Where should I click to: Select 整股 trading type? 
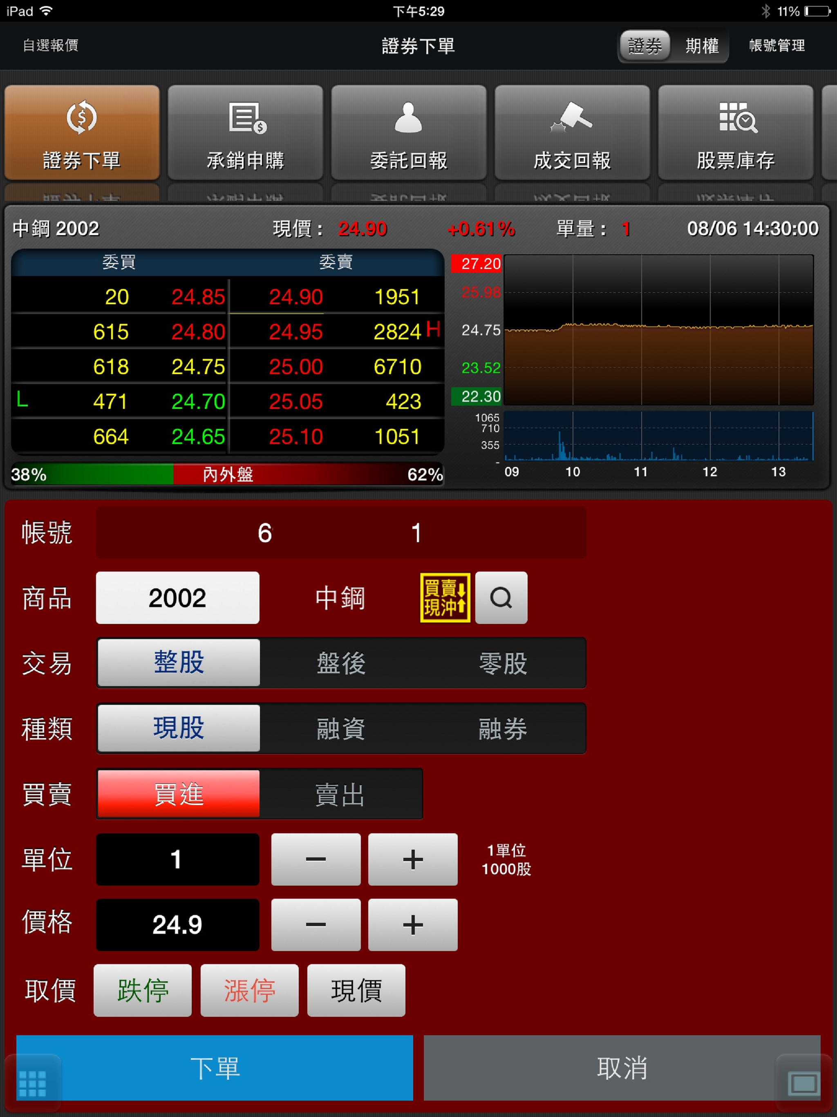pyautogui.click(x=179, y=662)
